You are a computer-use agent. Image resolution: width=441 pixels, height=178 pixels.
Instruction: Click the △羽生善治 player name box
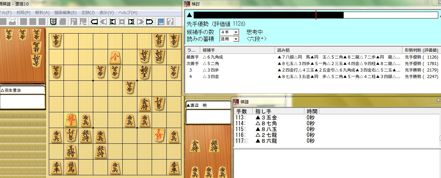coord(23,90)
